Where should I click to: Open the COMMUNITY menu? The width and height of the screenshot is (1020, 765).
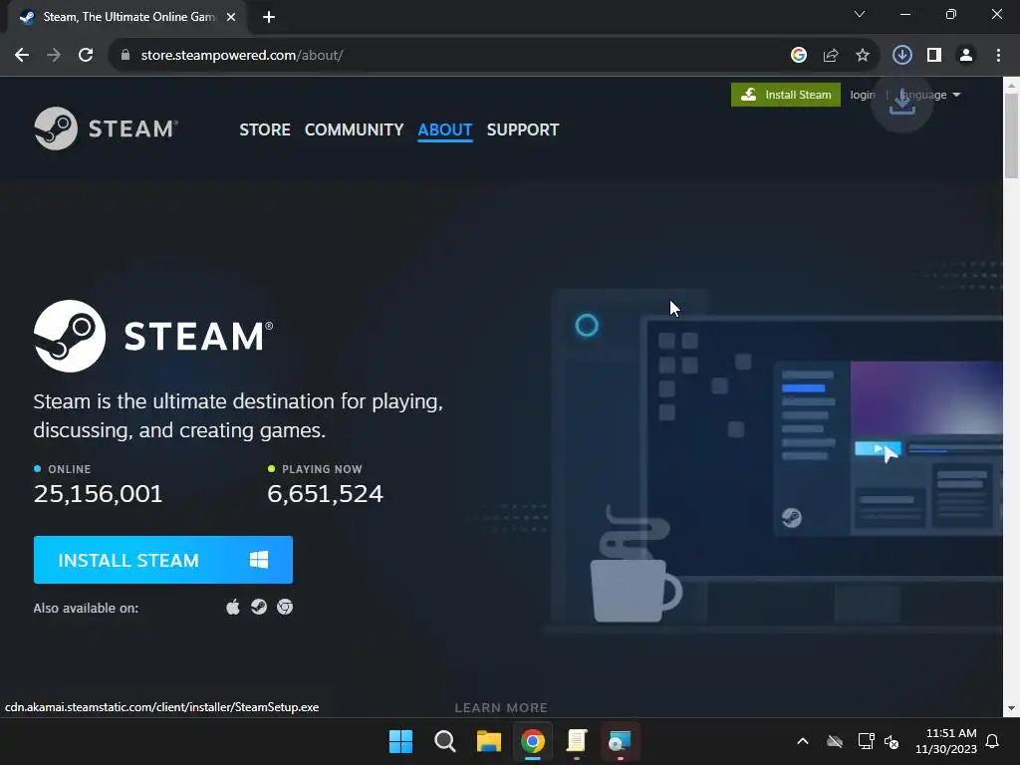tap(354, 129)
